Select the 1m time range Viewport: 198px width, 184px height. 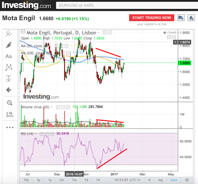(x=74, y=180)
